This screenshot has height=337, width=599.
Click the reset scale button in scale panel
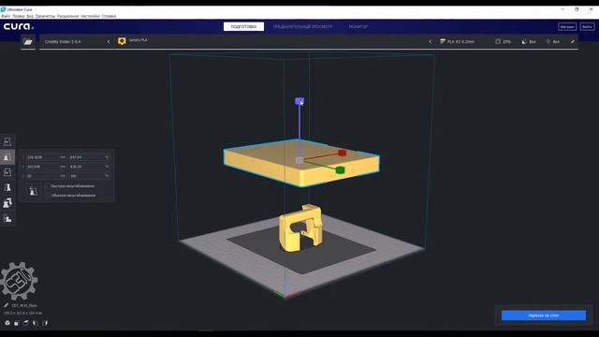click(x=34, y=191)
